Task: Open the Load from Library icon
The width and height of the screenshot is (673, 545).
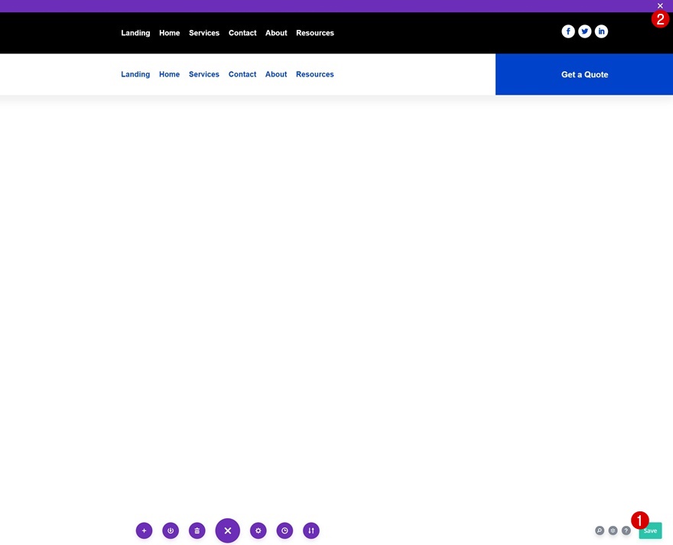Action: [170, 530]
